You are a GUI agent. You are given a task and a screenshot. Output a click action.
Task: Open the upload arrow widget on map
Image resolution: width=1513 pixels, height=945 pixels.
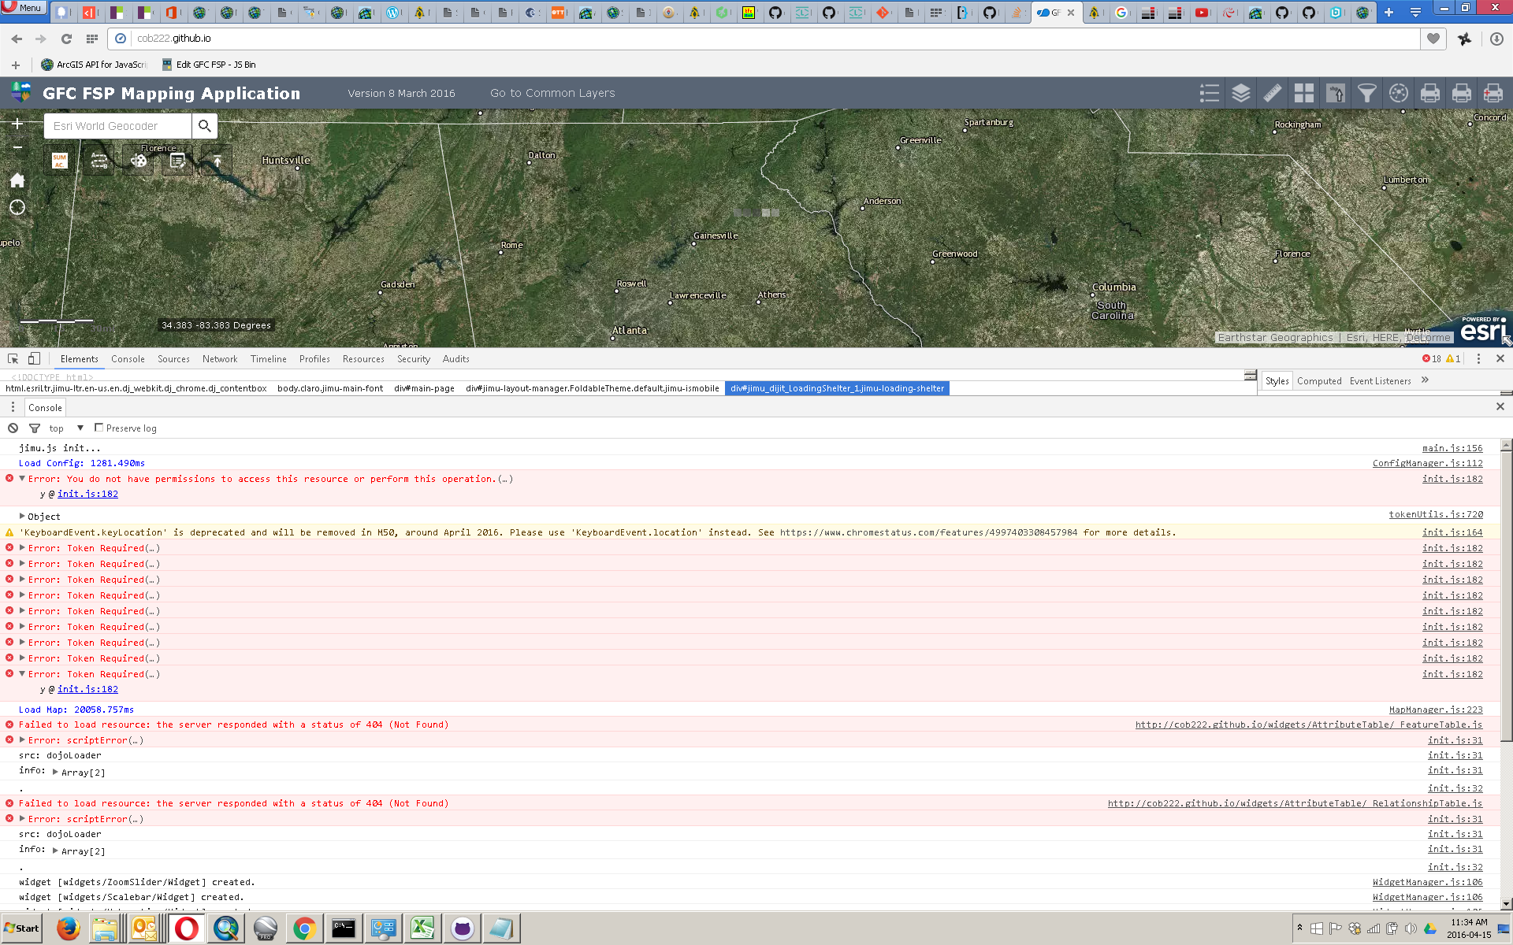(217, 161)
